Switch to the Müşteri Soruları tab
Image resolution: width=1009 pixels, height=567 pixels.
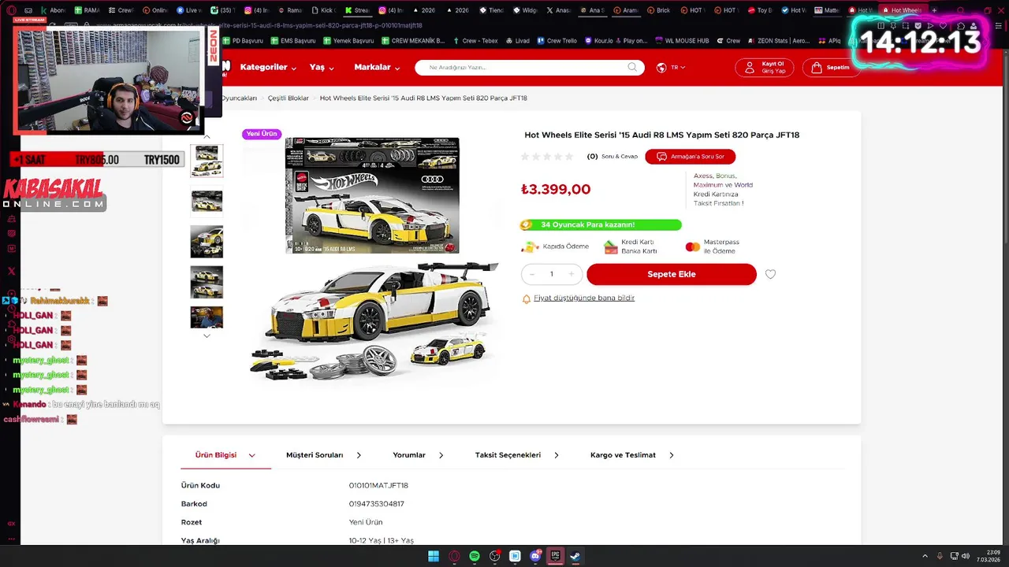(315, 455)
